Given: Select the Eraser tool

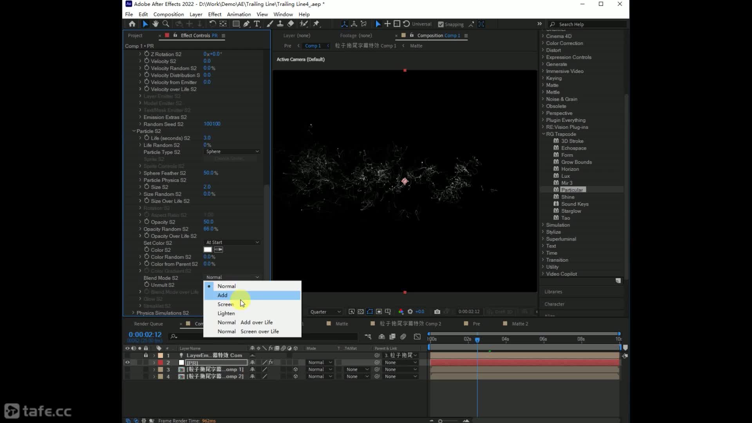Looking at the screenshot, I should (x=291, y=24).
